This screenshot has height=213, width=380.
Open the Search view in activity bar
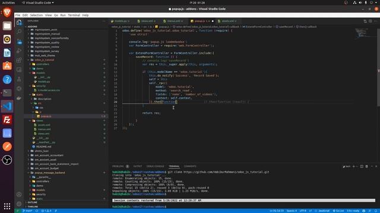19,31
